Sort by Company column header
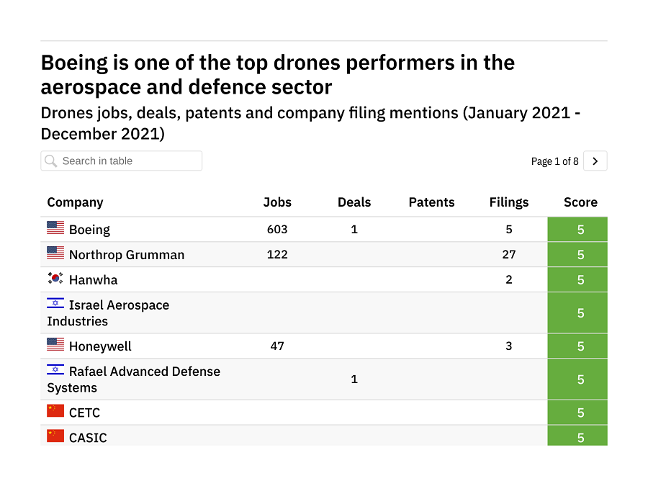Image resolution: width=648 pixels, height=486 pixels. 75,202
